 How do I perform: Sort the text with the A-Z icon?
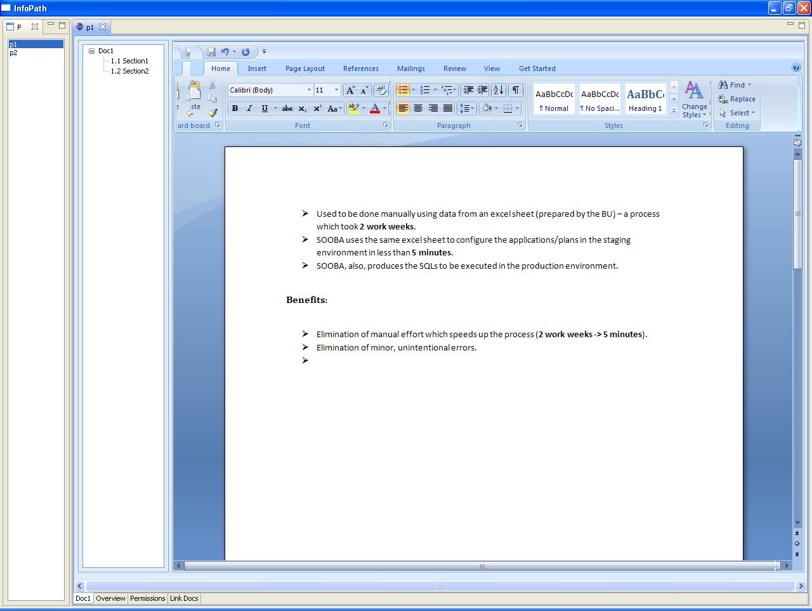499,90
